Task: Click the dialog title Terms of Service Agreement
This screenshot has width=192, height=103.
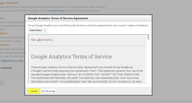Action: pyautogui.click(x=58, y=18)
